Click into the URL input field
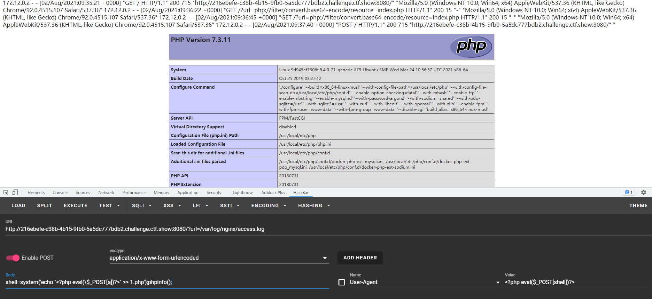The image size is (652, 299). pos(329,229)
